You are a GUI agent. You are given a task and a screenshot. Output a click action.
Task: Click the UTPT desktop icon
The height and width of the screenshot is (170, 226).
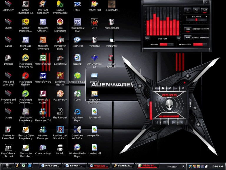(94, 24)
